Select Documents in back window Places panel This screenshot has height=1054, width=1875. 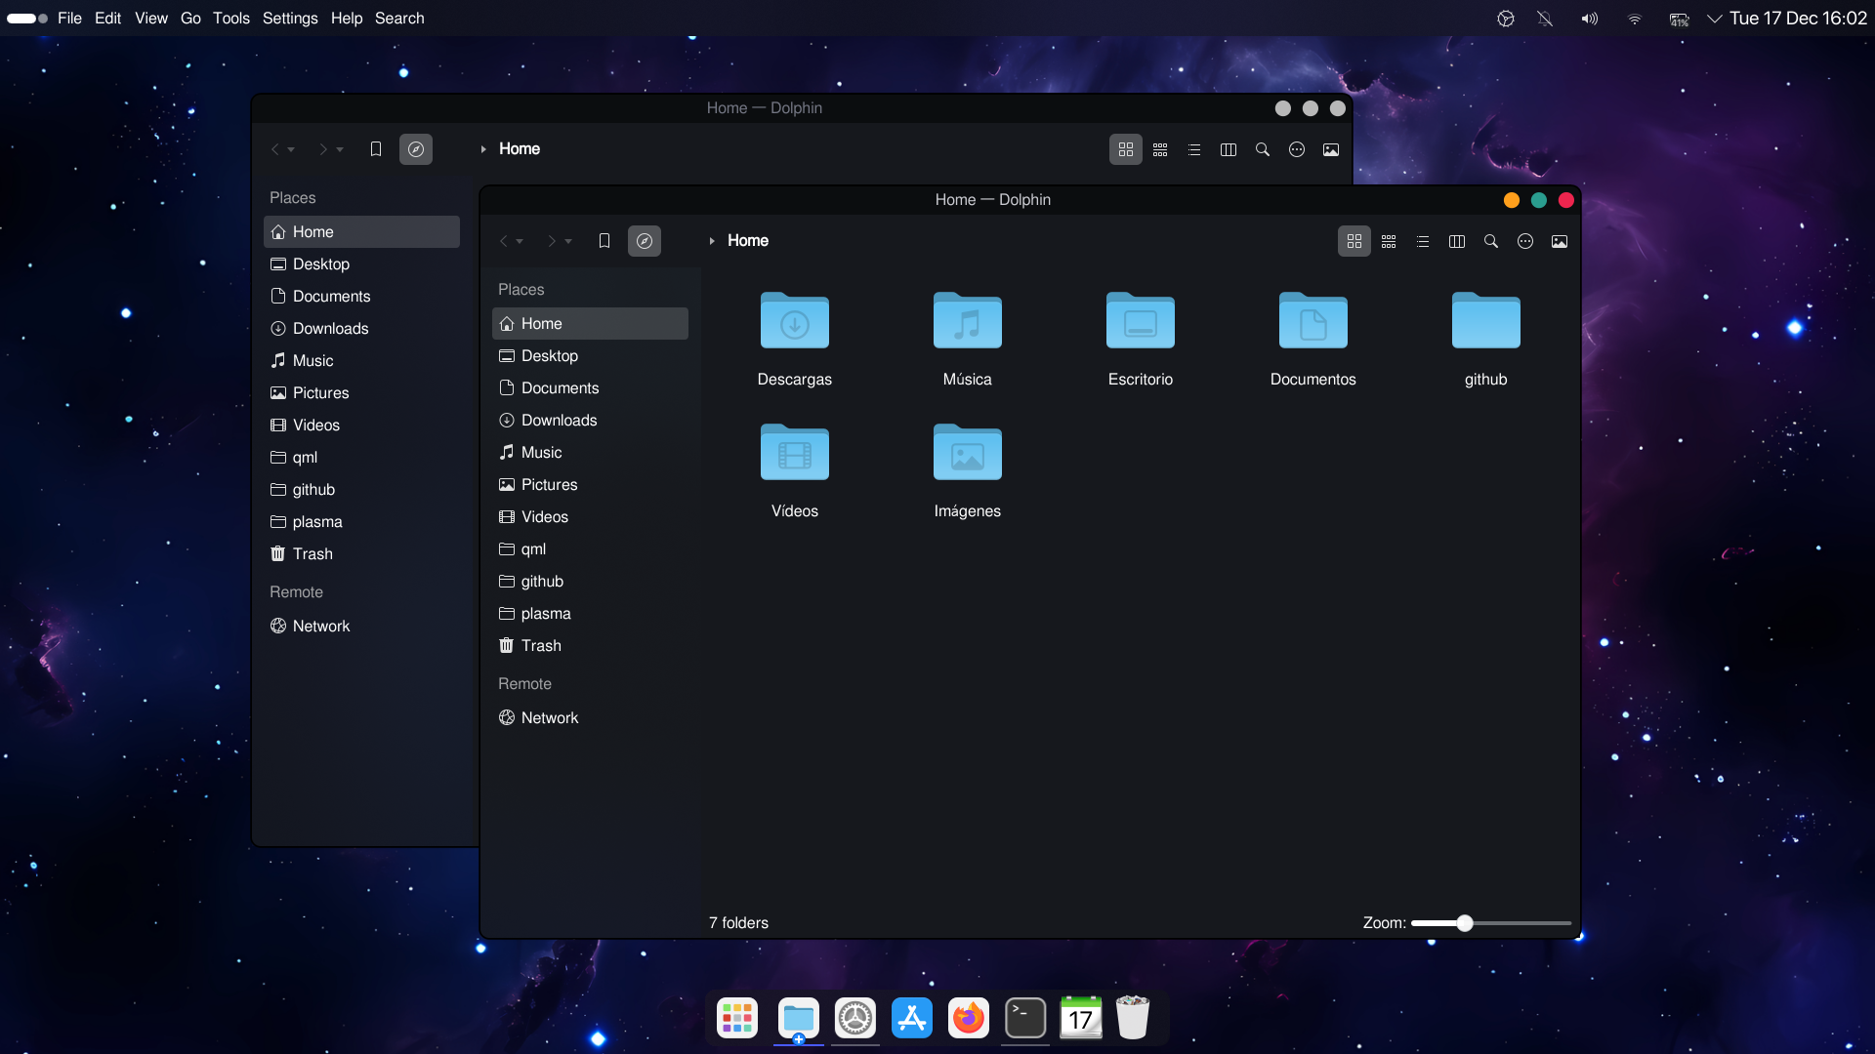tap(361, 297)
